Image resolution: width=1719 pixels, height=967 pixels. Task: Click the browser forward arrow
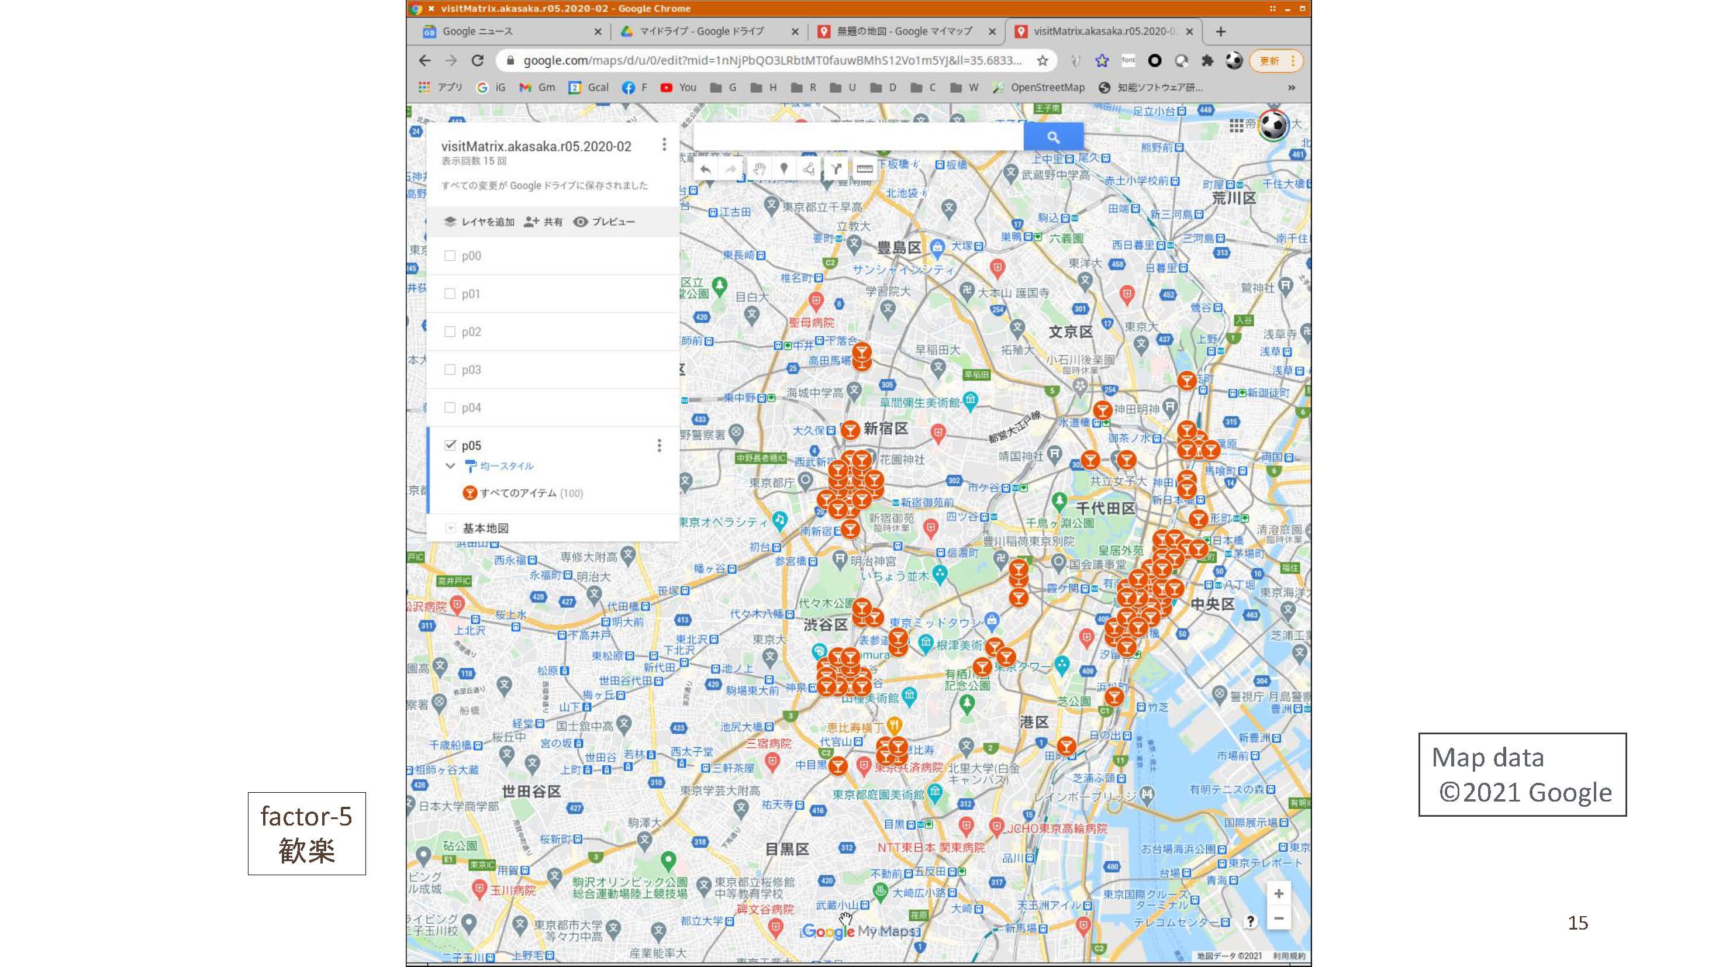coord(451,61)
